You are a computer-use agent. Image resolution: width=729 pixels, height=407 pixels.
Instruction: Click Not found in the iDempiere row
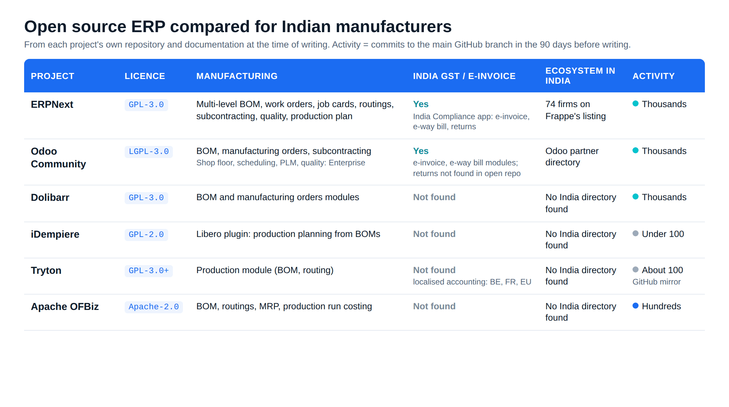434,234
